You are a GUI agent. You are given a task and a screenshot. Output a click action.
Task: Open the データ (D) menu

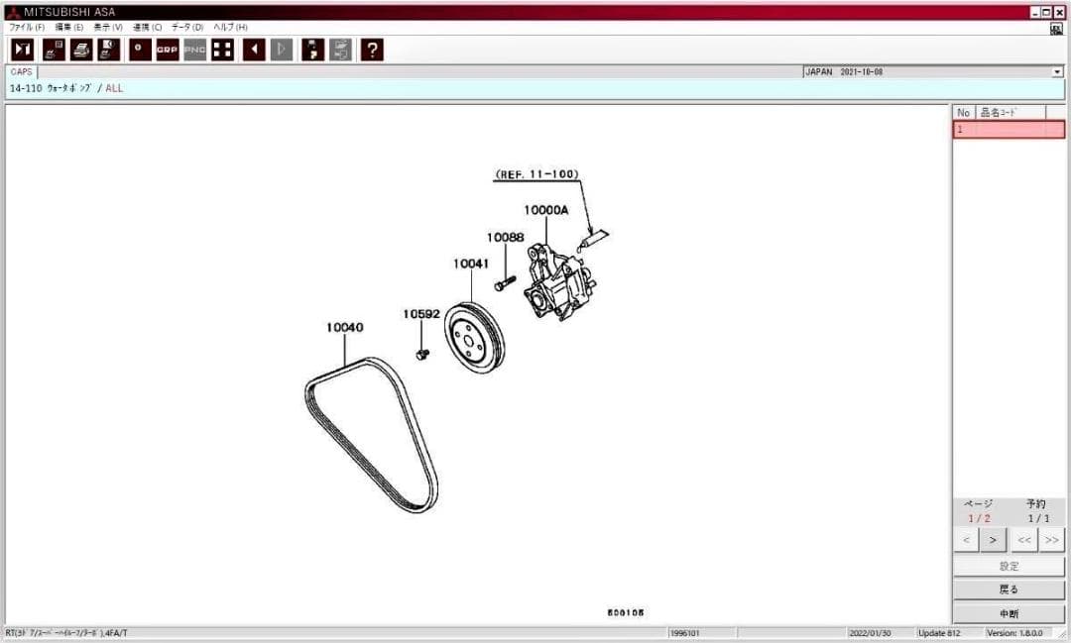point(186,27)
